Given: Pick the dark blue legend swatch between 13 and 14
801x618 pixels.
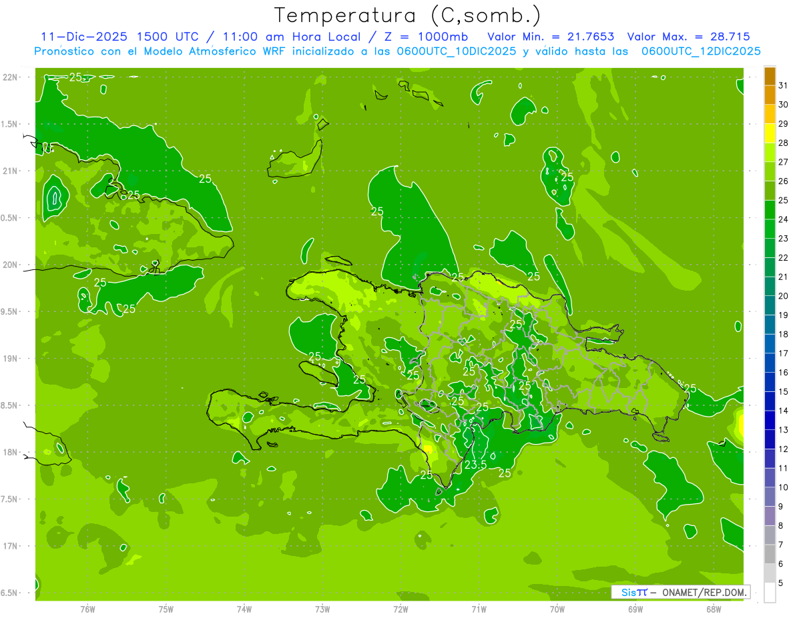Looking at the screenshot, I should click(770, 421).
